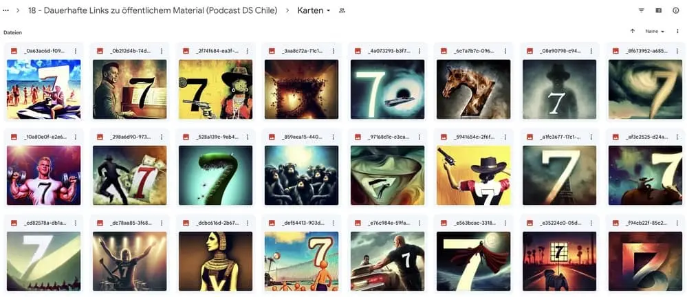Open the Name sort dropdown
687x297 pixels.
click(655, 32)
